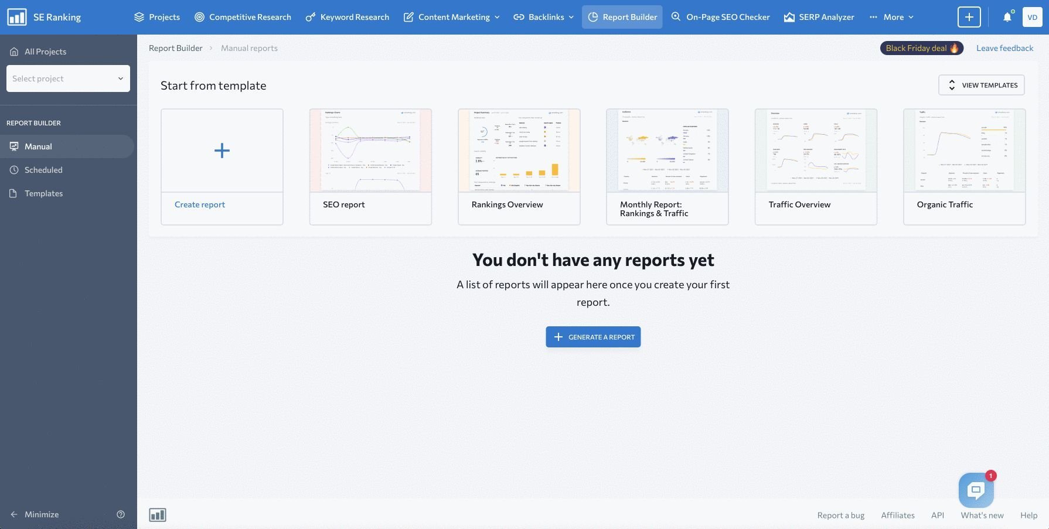
Task: Open the VD user profile avatar
Action: 1033,17
